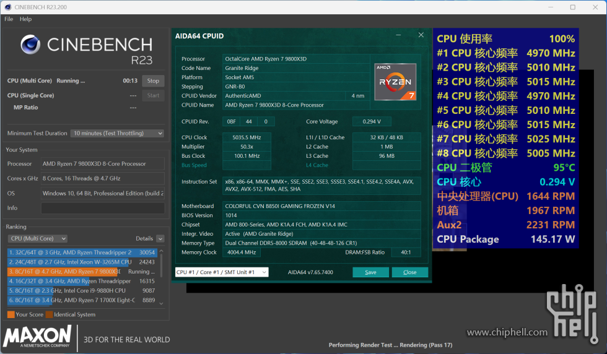Click the Multiplier value 50.3x

coord(247,147)
